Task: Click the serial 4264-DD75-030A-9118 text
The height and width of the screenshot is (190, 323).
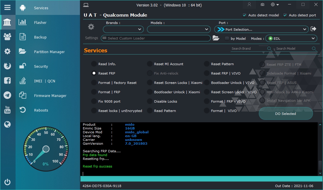Action: pos(102,186)
